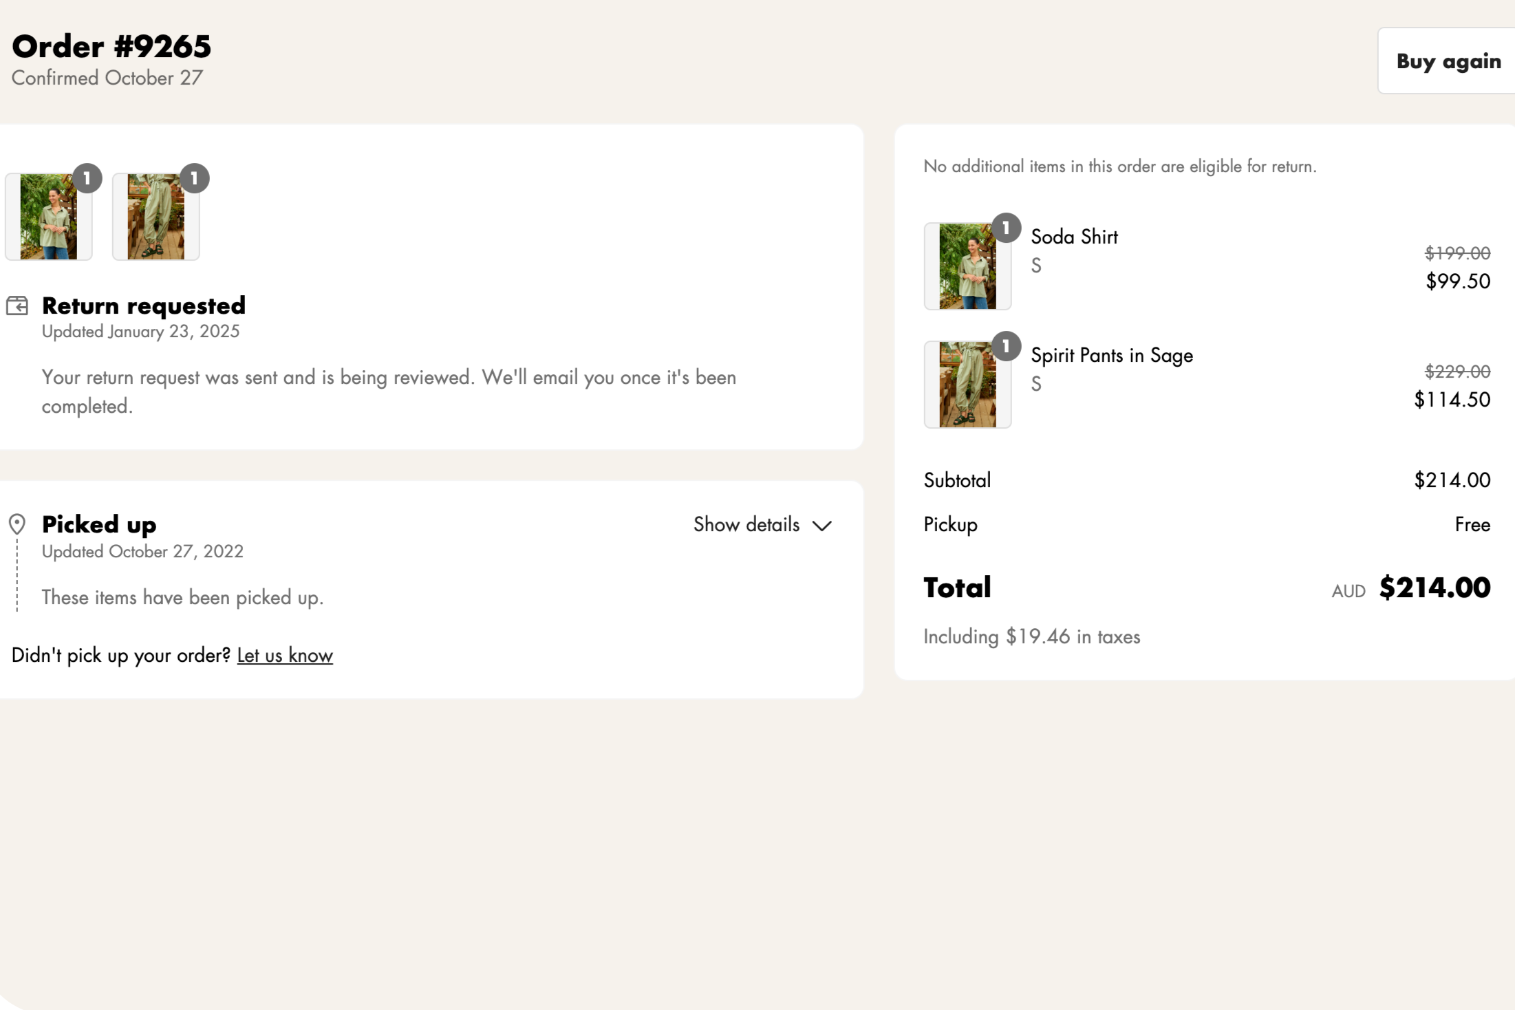
Task: Click the Soda Shirt product name
Action: (x=1074, y=237)
